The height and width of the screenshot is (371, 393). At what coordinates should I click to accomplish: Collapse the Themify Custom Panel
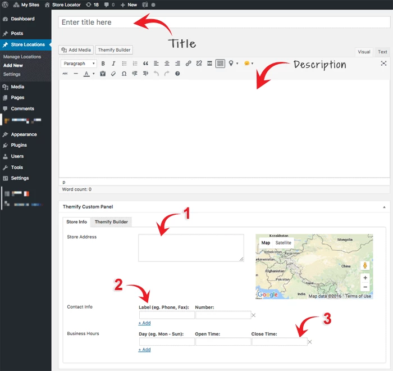(x=384, y=207)
